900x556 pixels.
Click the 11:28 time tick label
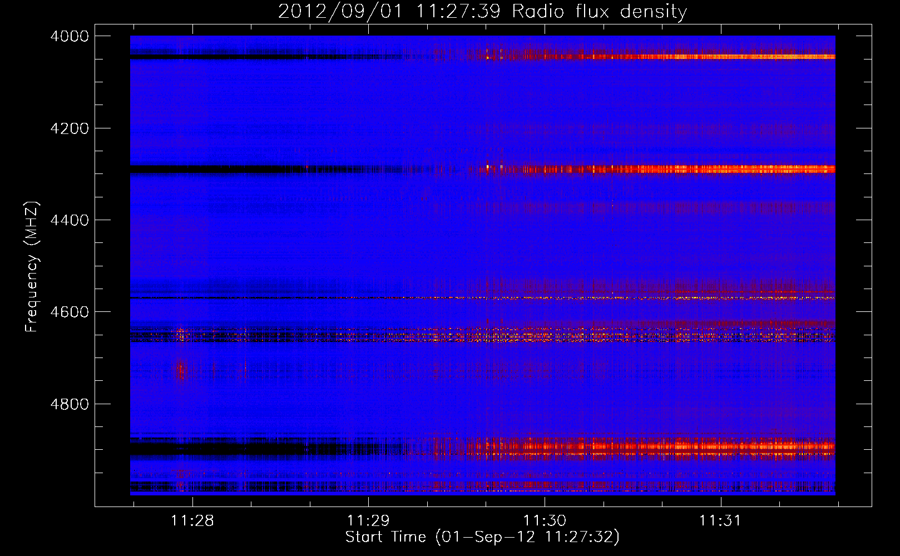(x=192, y=520)
